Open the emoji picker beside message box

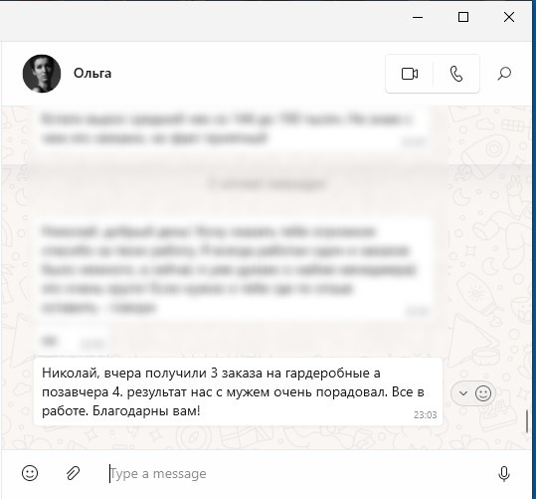30,473
